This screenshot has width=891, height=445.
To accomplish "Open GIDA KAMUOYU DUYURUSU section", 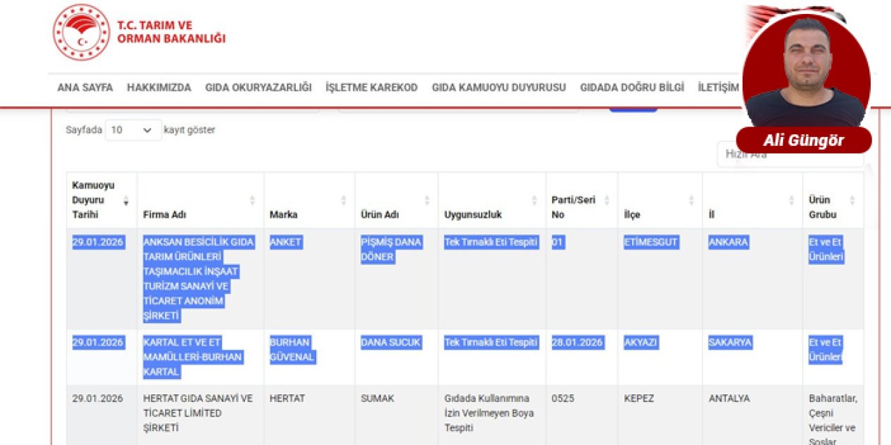I will click(498, 88).
